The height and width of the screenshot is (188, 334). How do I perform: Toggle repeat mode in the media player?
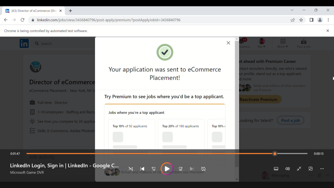point(203,169)
